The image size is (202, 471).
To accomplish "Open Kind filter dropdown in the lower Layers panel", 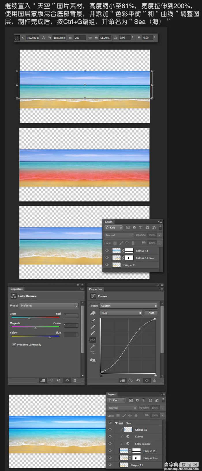I will coord(117,400).
